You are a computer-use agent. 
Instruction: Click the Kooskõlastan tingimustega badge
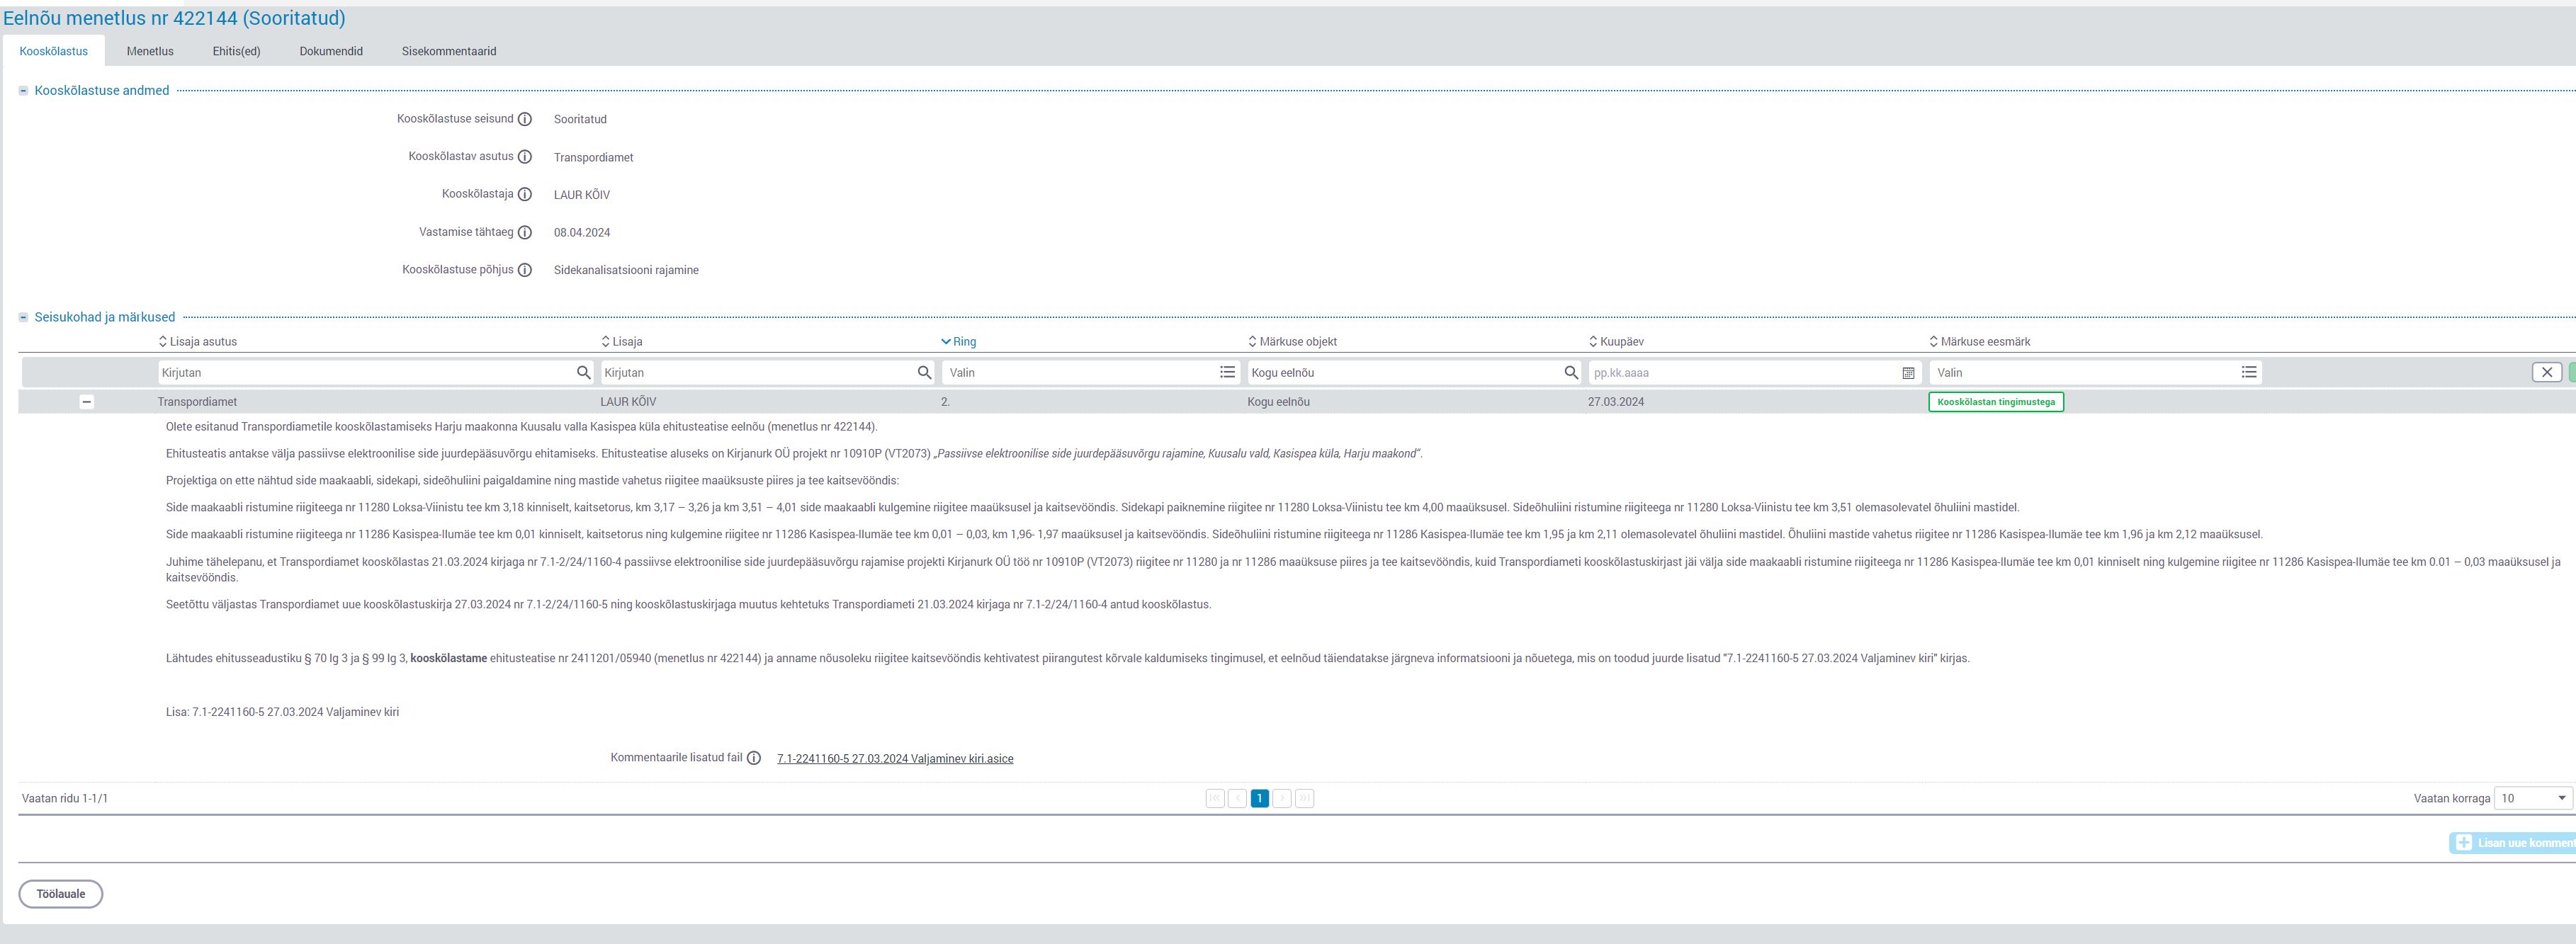(1996, 402)
